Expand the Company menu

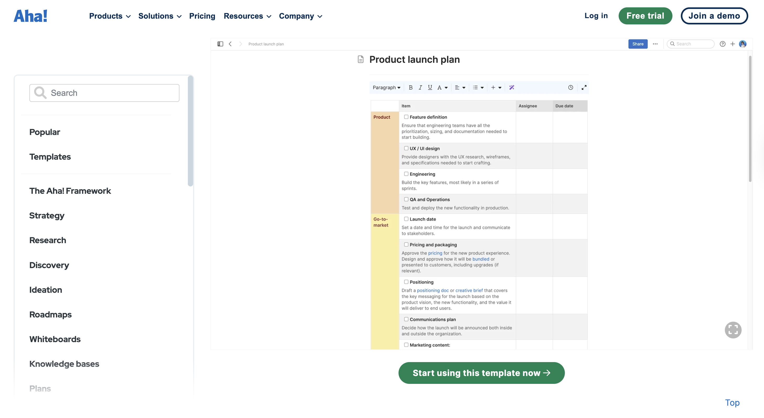point(300,16)
